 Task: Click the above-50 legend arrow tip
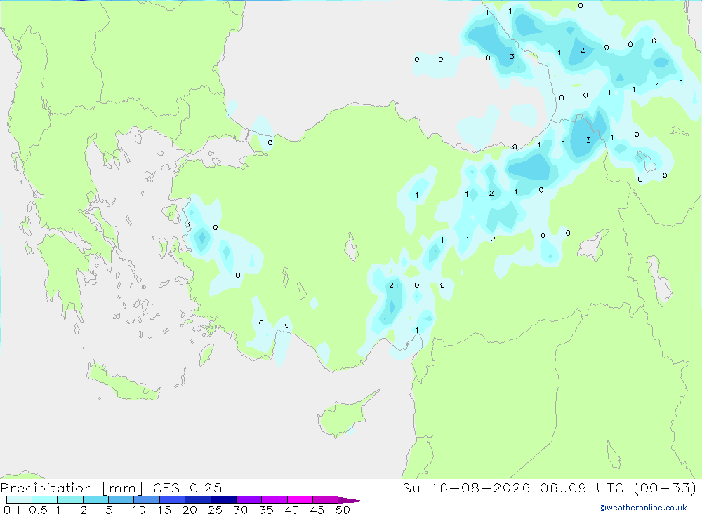(352, 500)
